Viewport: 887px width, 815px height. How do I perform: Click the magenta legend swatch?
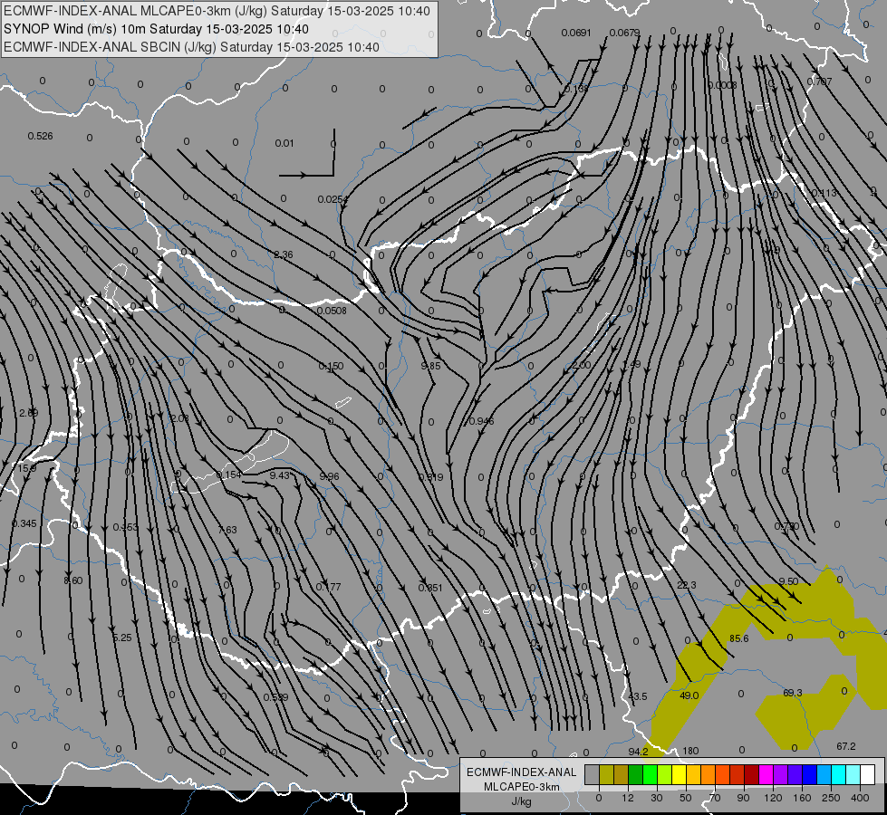766,774
